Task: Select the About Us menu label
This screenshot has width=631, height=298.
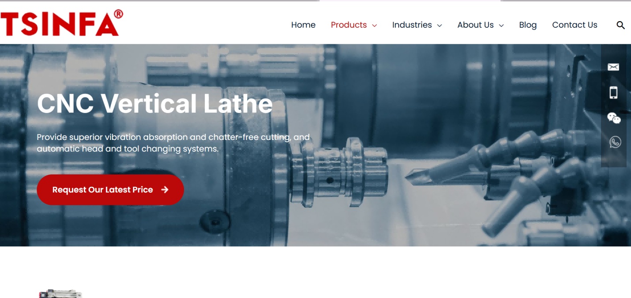Action: [475, 25]
